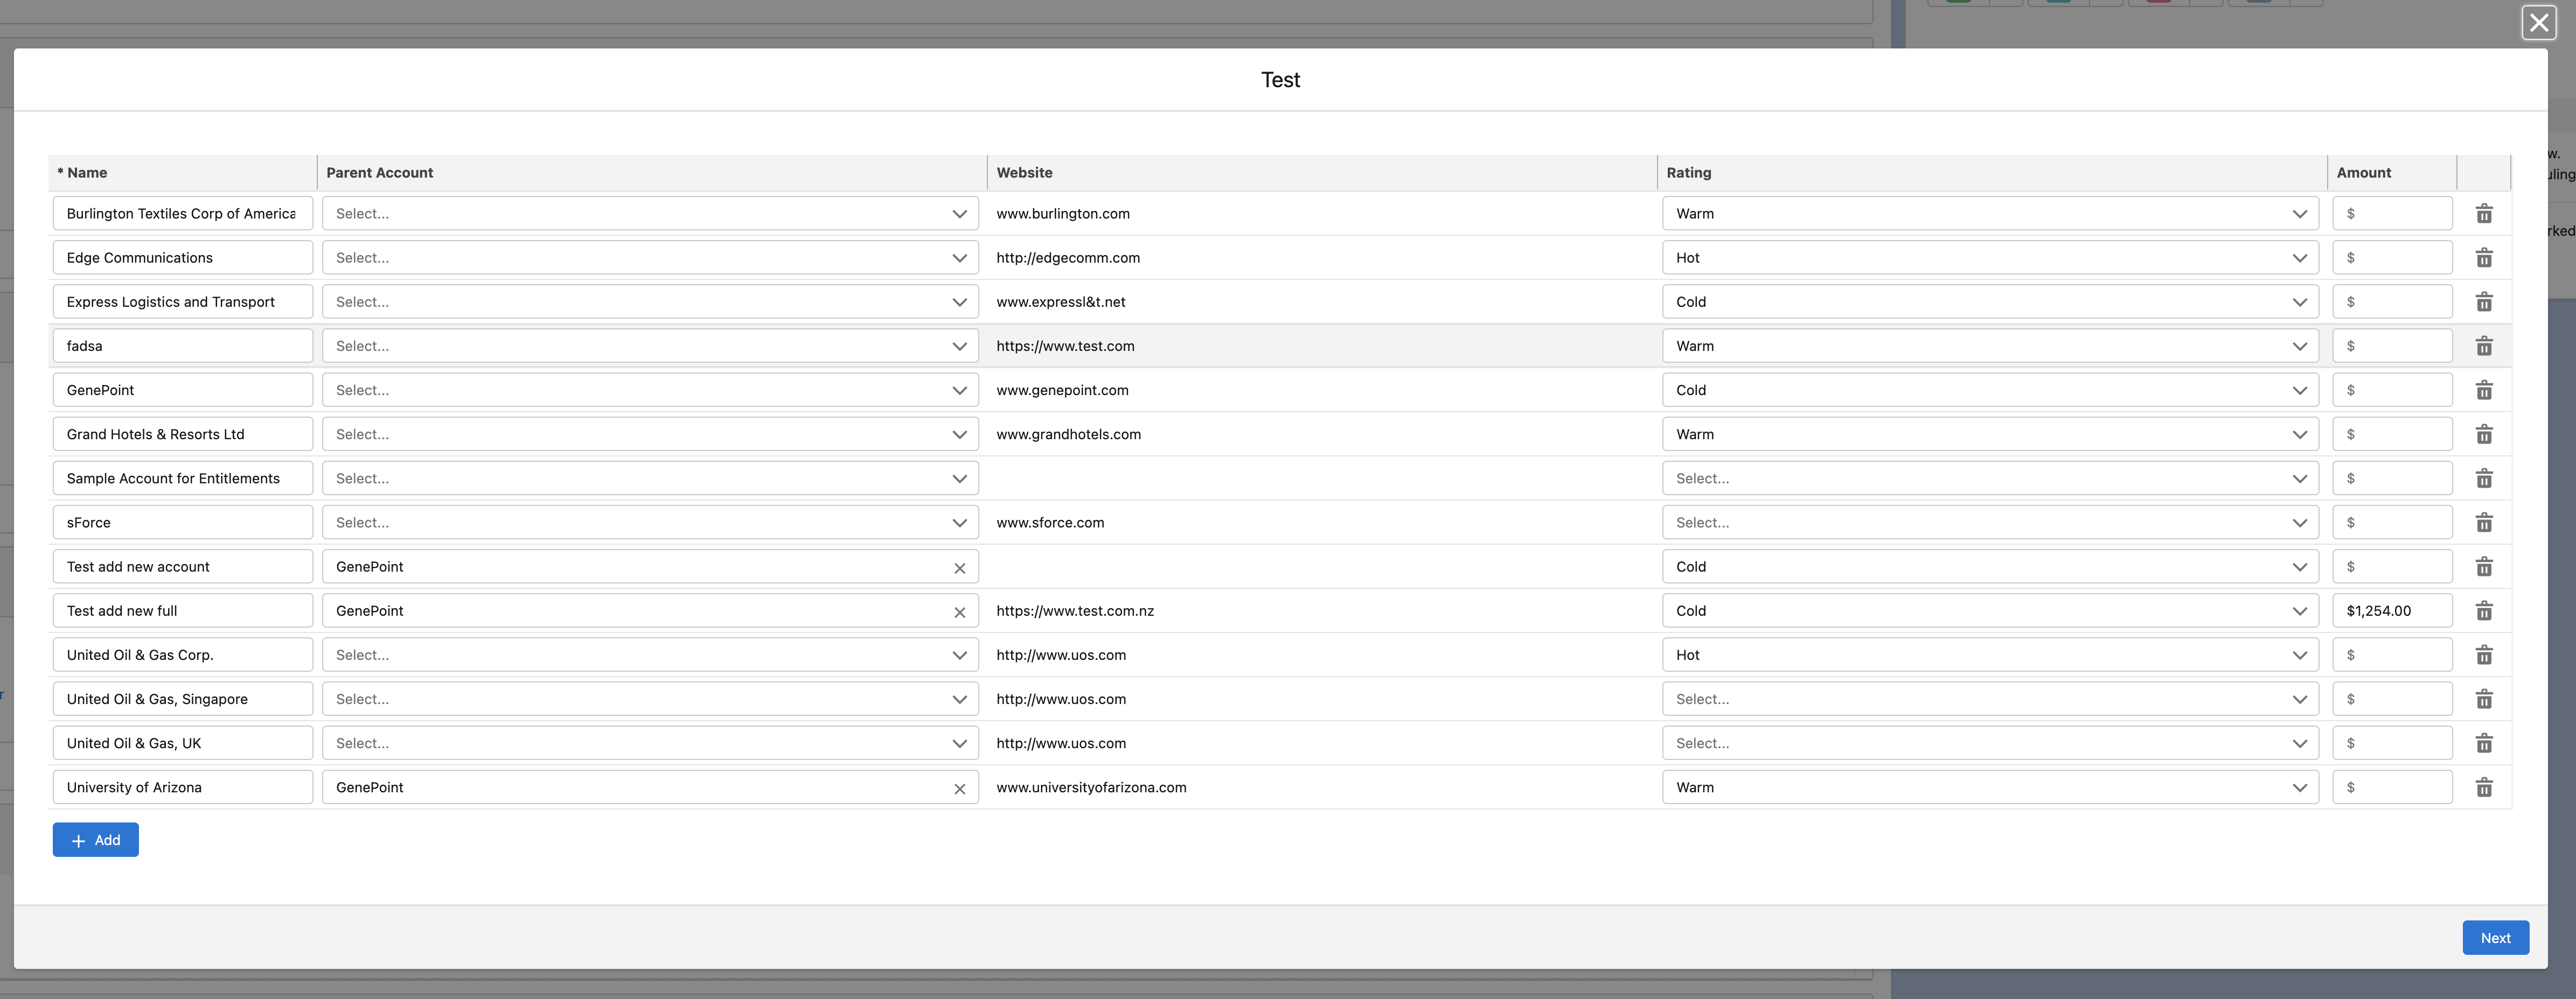
Task: Click the trash icon for University of Arizona
Action: click(x=2484, y=787)
